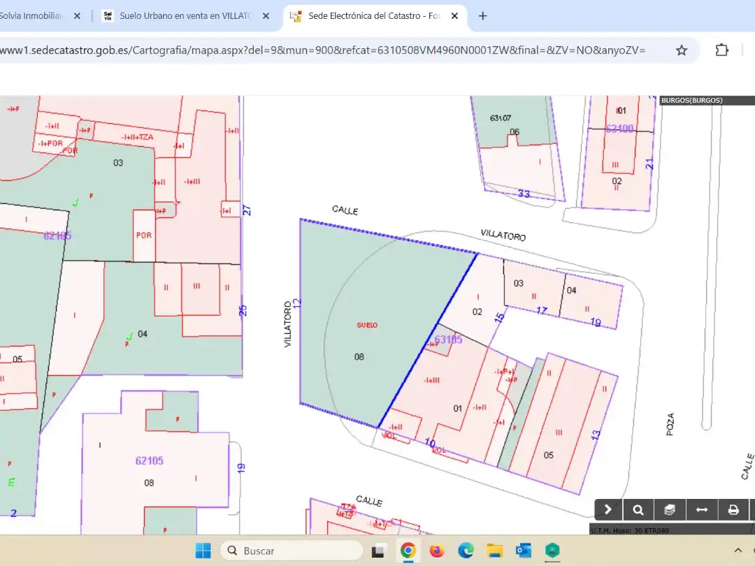Viewport: 755px width, 566px height.
Task: Select the Sede Electrónica del Catastro tab
Action: coord(374,16)
